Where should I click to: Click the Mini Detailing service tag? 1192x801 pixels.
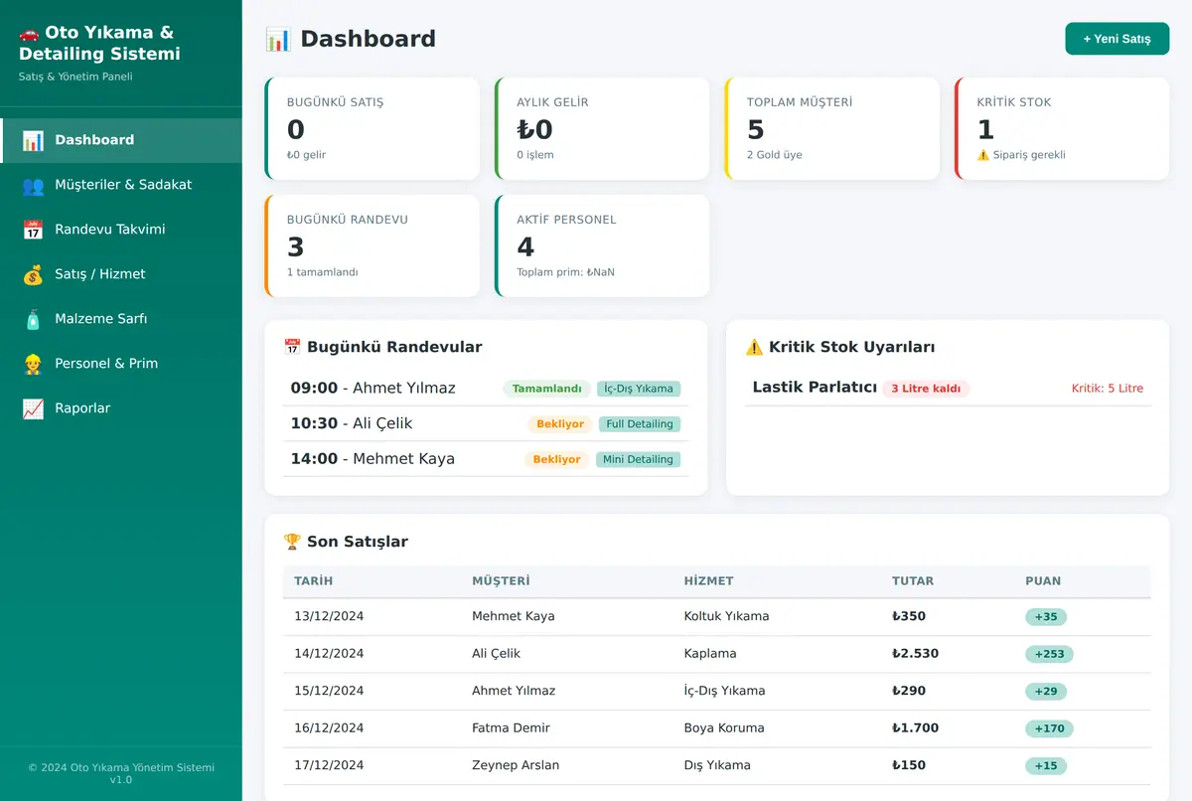639,459
